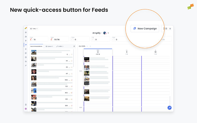This screenshot has height=123, width=197.
Task: Refresh the recommendations list
Action: coord(74,46)
